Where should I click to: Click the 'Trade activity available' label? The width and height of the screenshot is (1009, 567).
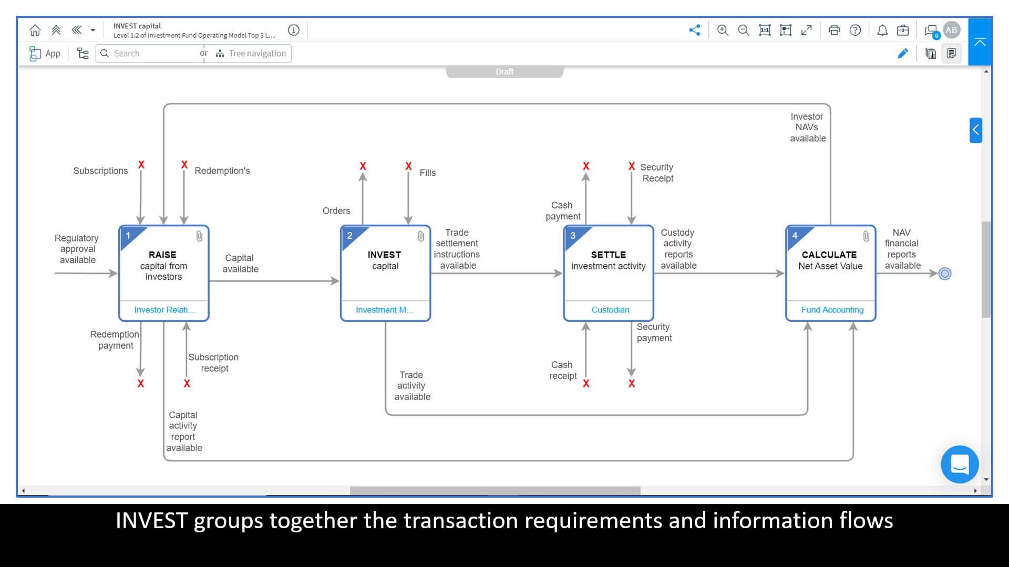412,386
